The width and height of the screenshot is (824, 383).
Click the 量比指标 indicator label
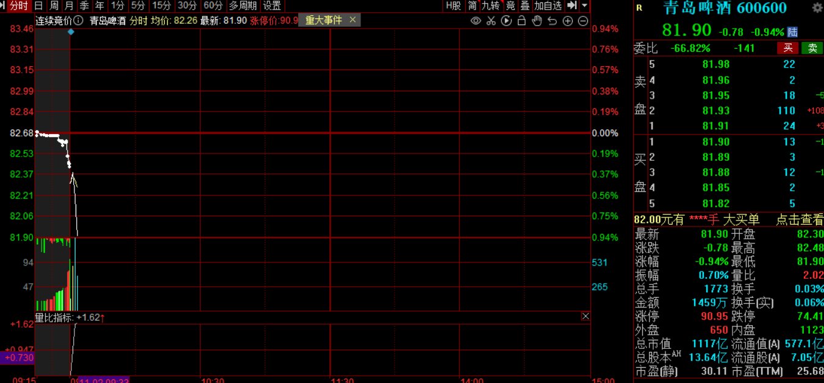point(55,317)
